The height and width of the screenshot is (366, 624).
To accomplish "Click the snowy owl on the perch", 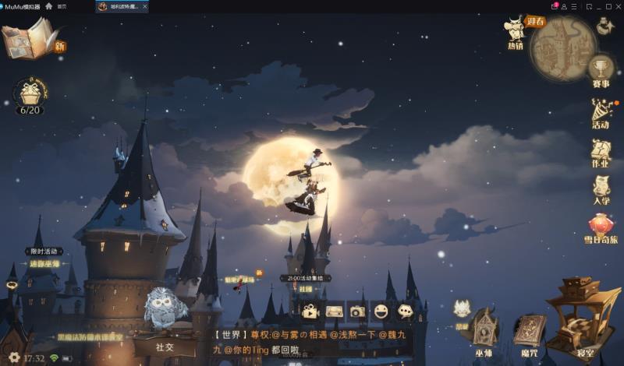I will [x=164, y=308].
